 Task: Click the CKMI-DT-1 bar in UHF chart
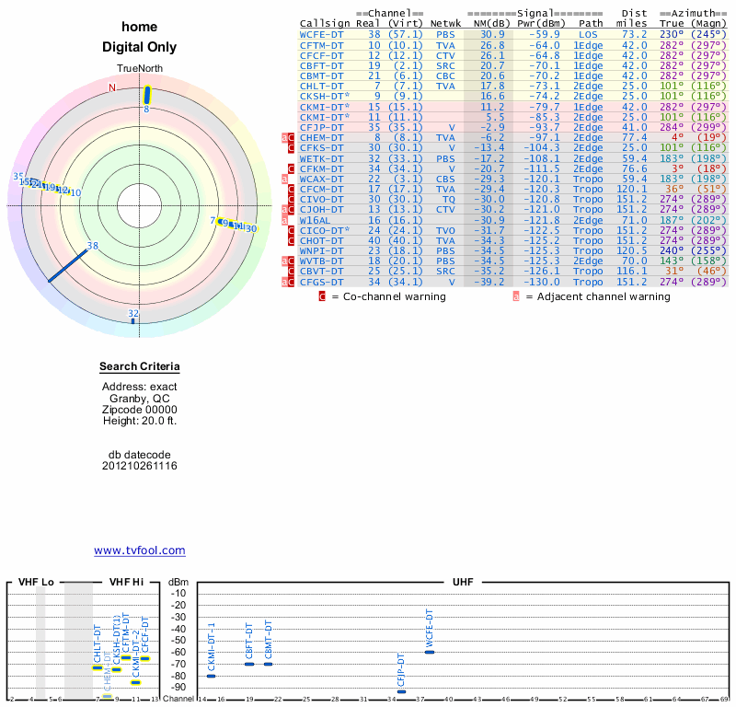click(x=212, y=676)
